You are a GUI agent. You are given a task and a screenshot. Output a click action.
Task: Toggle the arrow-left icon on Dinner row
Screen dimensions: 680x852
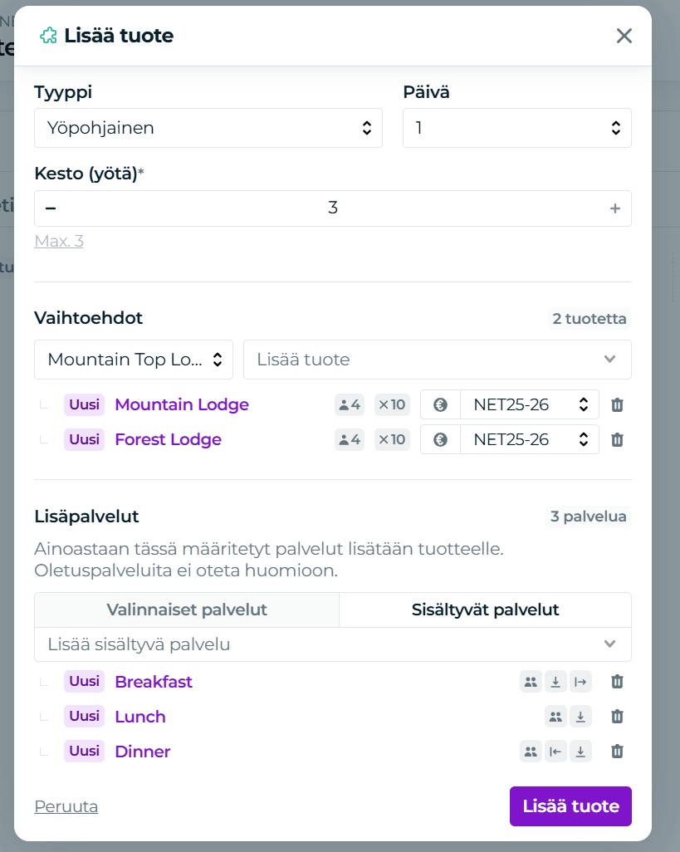coord(555,752)
